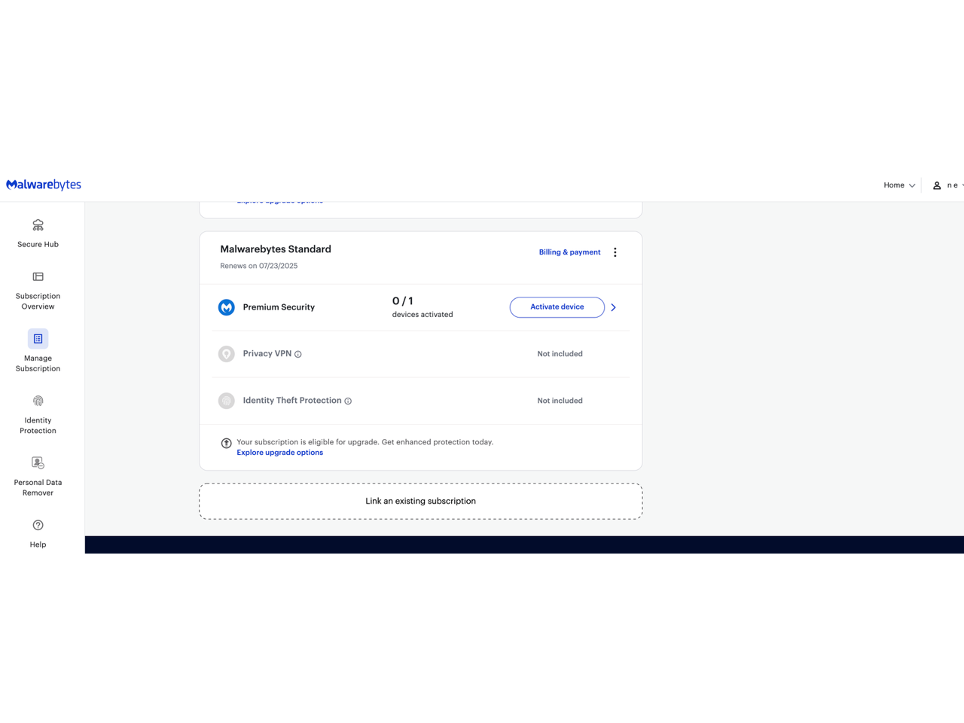This screenshot has height=723, width=964.
Task: Expand the Home dropdown menu
Action: (899, 185)
